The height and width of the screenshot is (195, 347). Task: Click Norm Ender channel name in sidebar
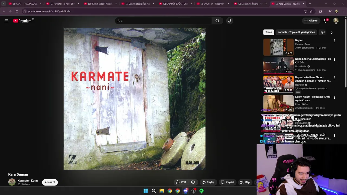[301, 66]
